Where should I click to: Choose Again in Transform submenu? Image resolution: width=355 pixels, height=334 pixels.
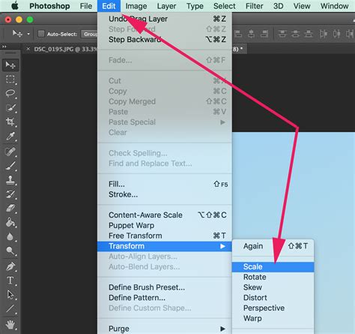pos(273,246)
